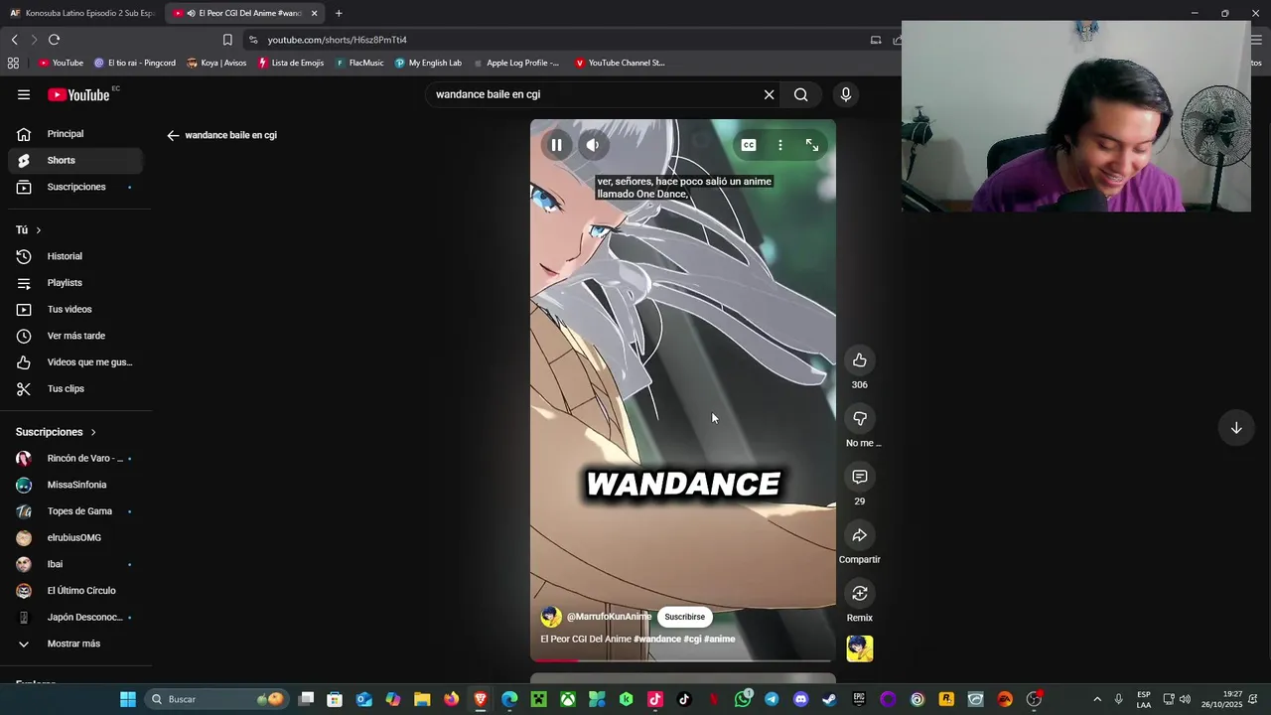Remix this short

click(860, 594)
